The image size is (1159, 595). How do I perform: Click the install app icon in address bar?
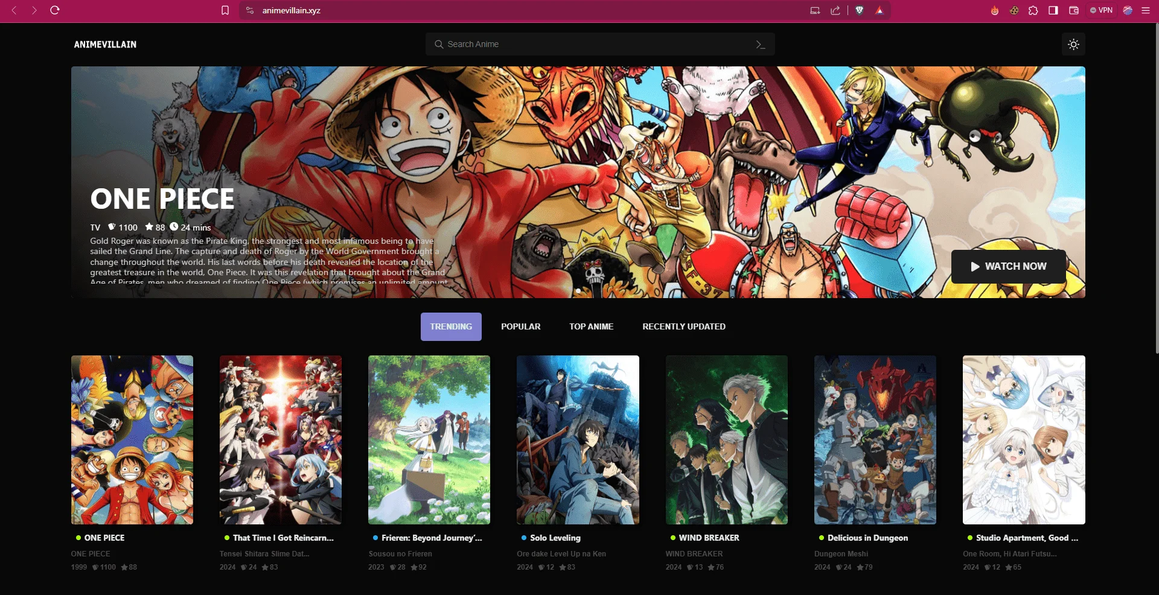[815, 10]
